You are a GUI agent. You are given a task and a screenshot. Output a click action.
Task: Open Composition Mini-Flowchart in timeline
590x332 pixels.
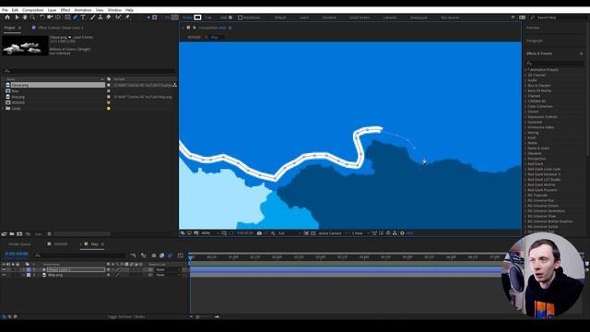[x=133, y=255]
